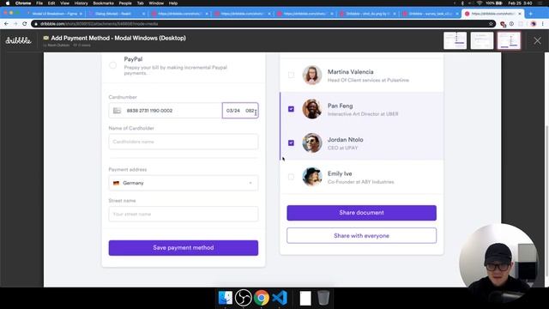Image resolution: width=549 pixels, height=309 pixels.
Task: Click the page vertical scrollbar
Action: pyautogui.click(x=546, y=200)
